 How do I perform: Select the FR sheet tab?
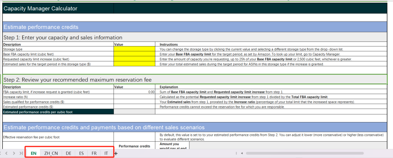coord(94,153)
